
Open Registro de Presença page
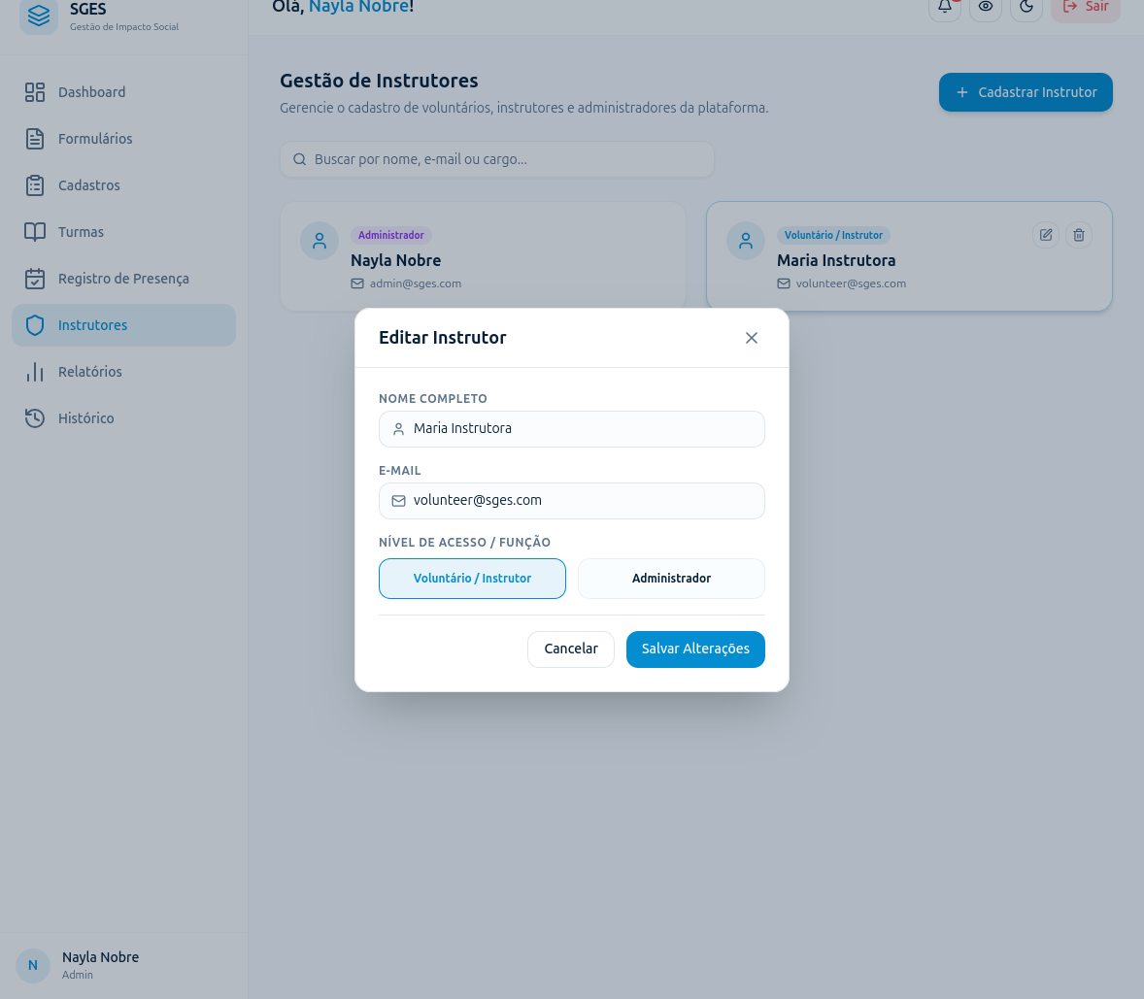(x=123, y=279)
